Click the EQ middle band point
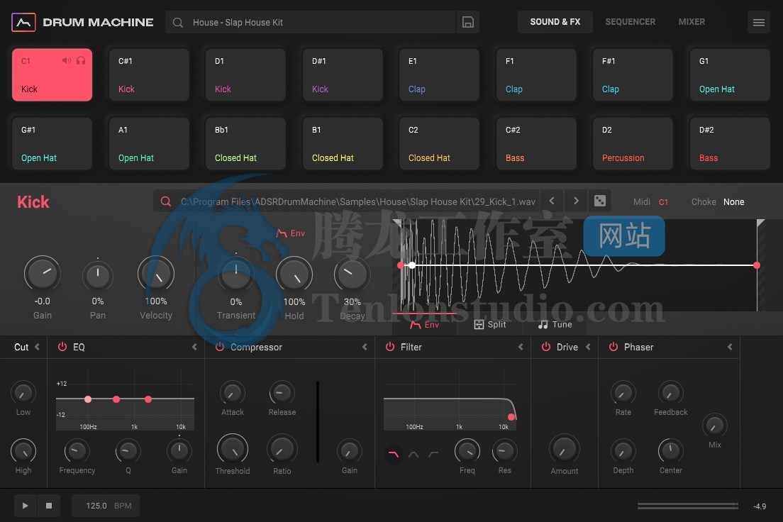 (x=116, y=399)
